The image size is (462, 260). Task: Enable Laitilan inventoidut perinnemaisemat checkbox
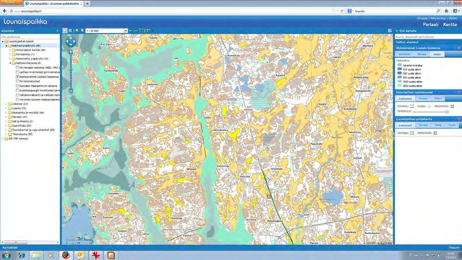click(x=18, y=72)
